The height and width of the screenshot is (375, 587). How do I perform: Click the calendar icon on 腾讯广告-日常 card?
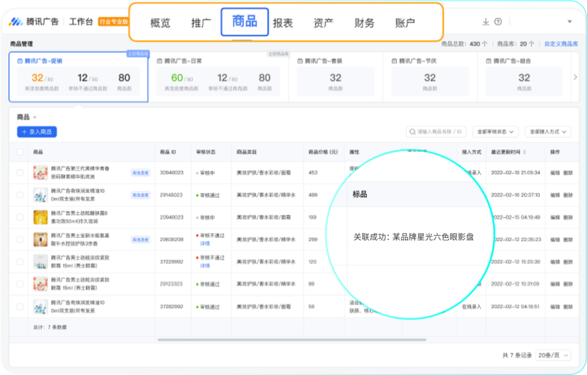[x=159, y=61]
